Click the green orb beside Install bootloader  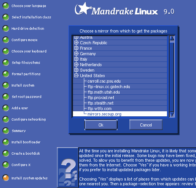click(x=6, y=142)
